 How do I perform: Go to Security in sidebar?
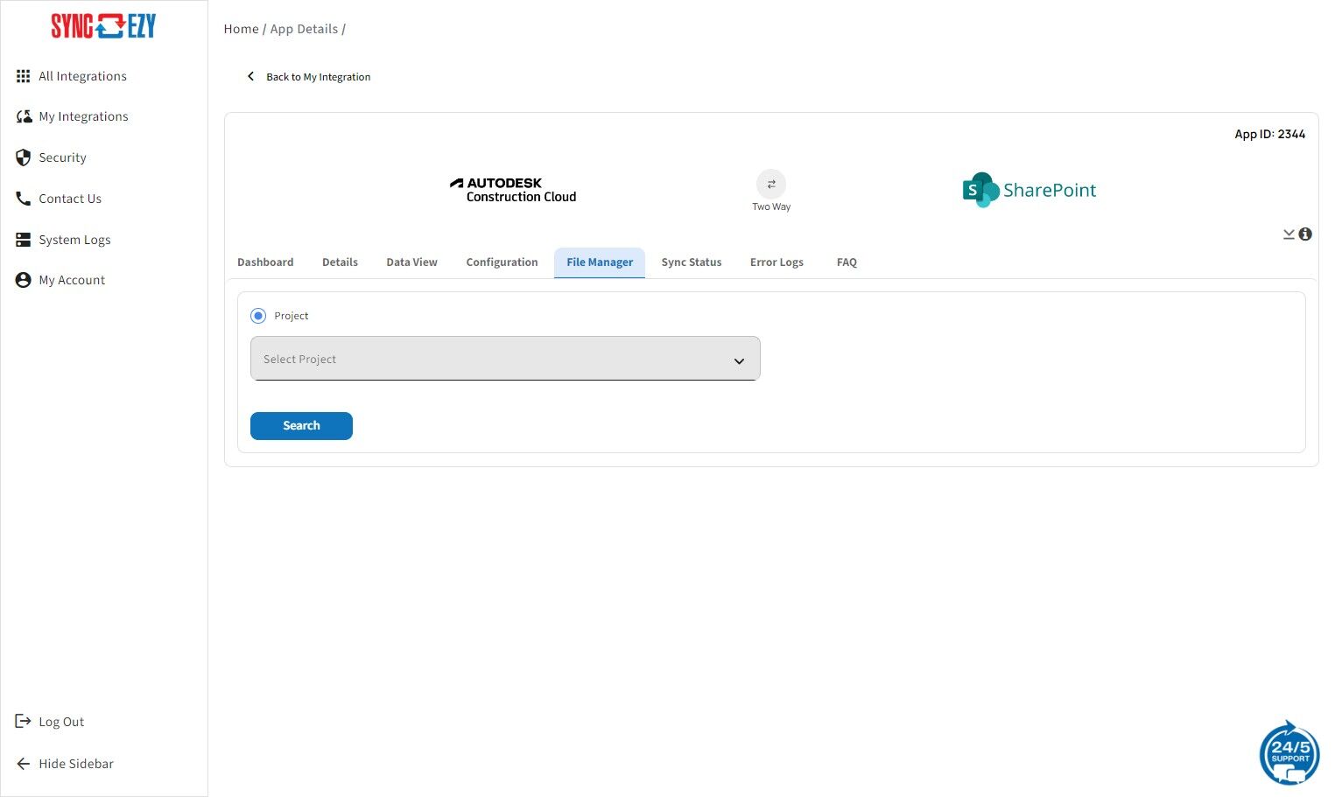[x=62, y=157]
